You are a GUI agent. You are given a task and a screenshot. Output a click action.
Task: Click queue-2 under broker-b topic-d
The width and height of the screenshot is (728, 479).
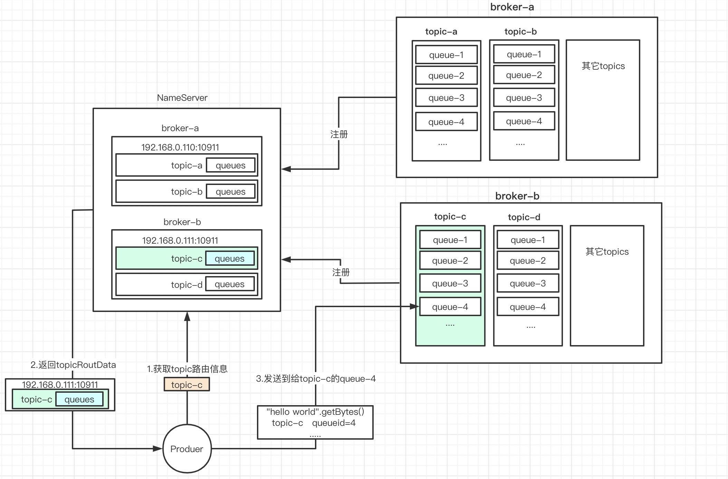point(528,261)
